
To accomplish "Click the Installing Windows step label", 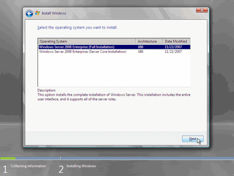I will point(81,166).
